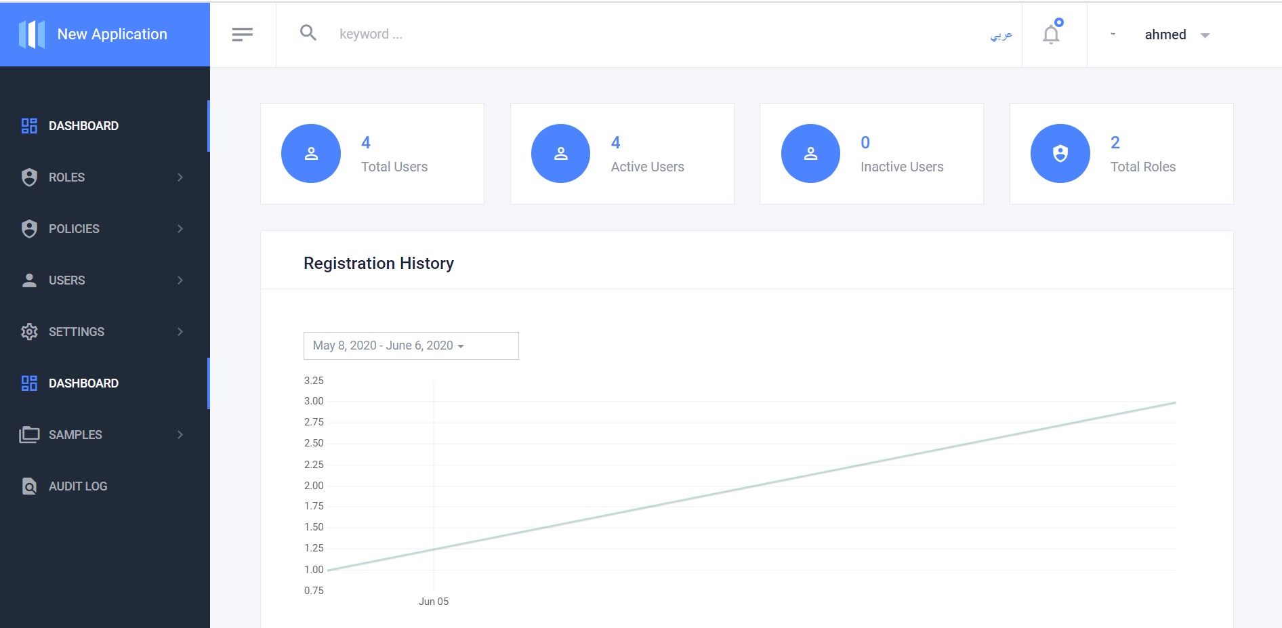Expand the Roles menu chevron
The image size is (1282, 628).
(x=180, y=177)
